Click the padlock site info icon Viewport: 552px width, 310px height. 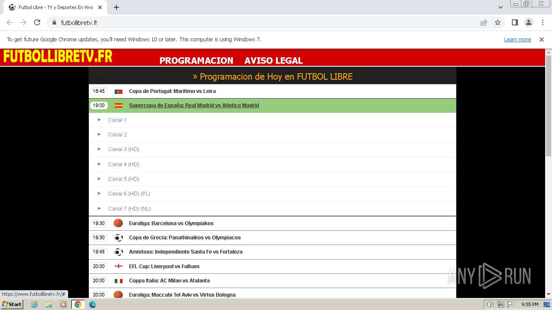[54, 22]
